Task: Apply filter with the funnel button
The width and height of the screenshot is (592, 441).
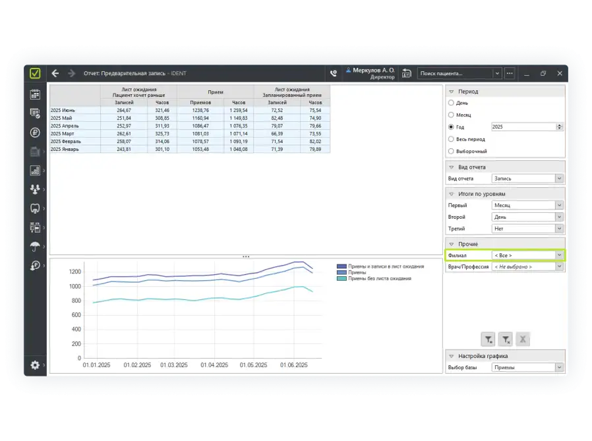Action: click(x=488, y=339)
